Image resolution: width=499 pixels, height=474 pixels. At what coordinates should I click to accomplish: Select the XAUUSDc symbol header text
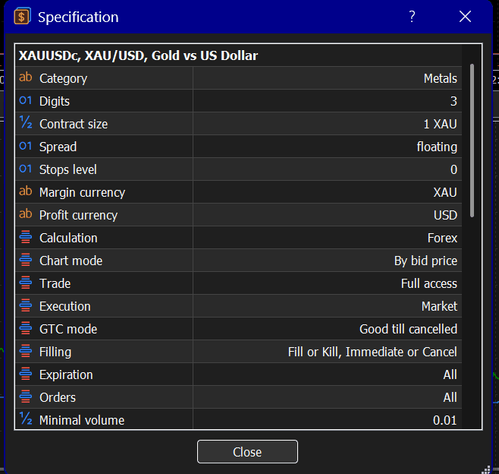138,55
